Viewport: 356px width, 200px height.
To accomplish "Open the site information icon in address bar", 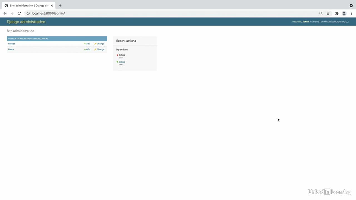I will (x=28, y=13).
